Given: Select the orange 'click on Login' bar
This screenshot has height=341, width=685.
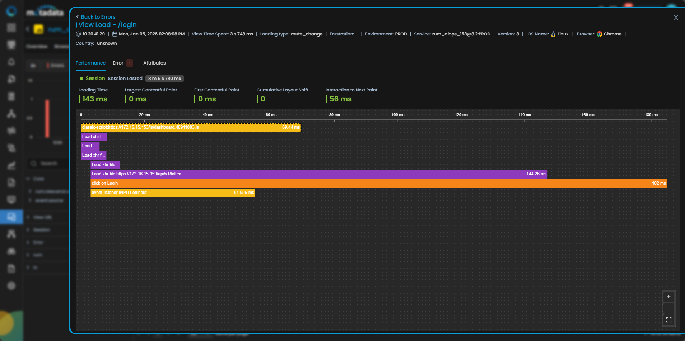Looking at the screenshot, I should pos(378,183).
